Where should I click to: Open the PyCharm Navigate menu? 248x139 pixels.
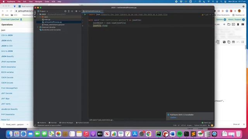coord(39,2)
